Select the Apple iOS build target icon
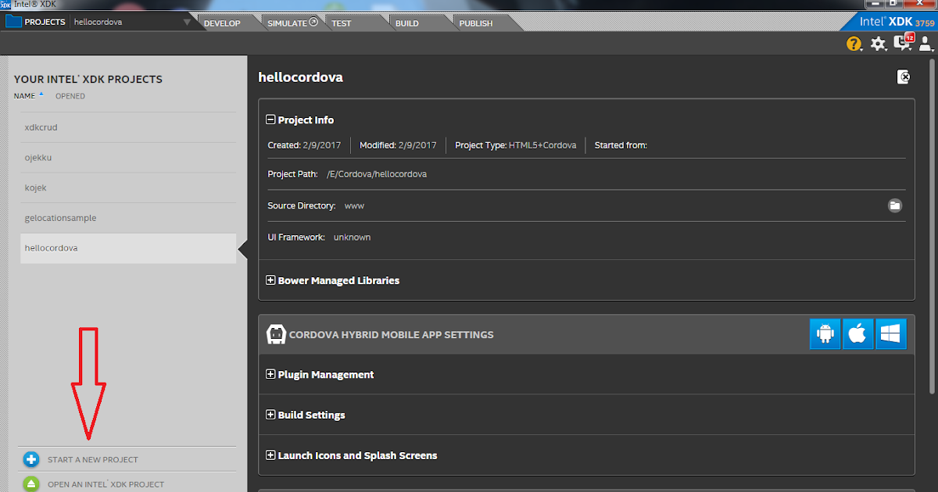 tap(858, 333)
